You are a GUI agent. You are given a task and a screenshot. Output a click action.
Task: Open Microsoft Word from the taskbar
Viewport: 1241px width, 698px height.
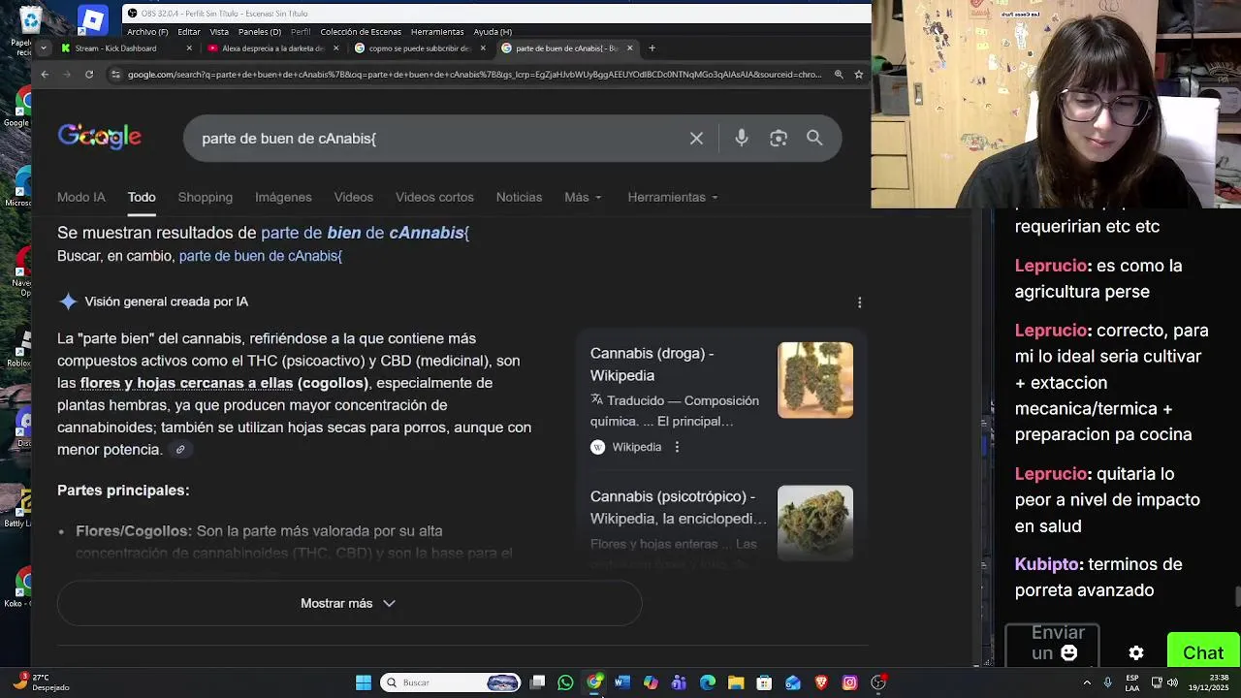[622, 682]
